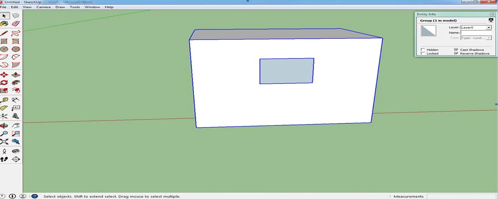The width and height of the screenshot is (498, 199).
Task: Open the View menu
Action: point(27,7)
